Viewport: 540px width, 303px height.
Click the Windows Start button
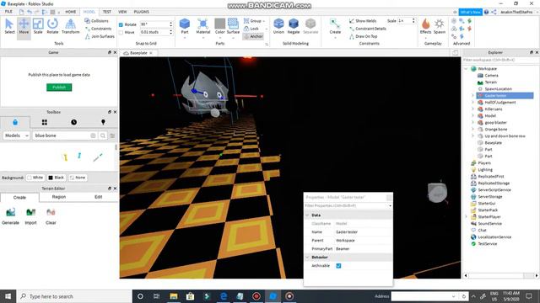[8, 296]
